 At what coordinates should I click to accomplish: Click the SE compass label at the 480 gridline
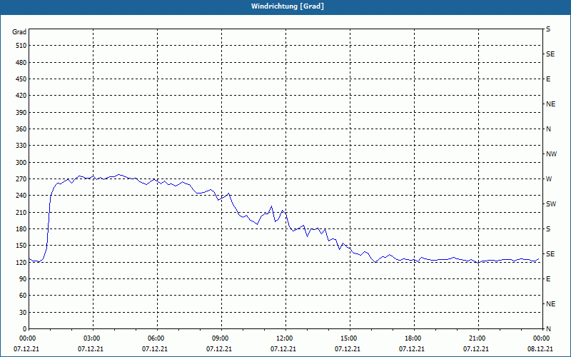(550, 54)
